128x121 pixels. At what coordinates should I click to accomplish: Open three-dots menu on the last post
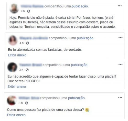tap(120, 97)
